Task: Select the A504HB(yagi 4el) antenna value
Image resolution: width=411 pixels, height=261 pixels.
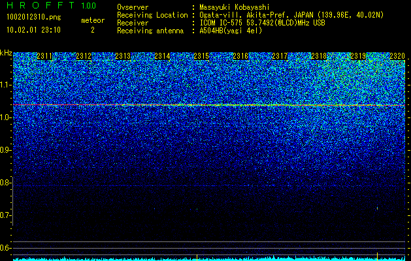Action: (x=231, y=31)
